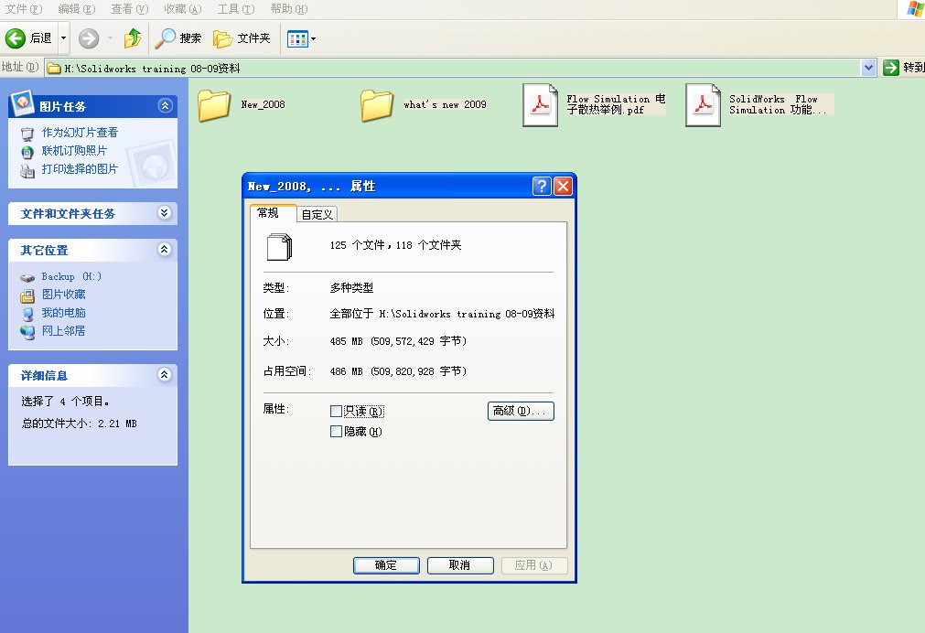Click the slideshow icon beside 作为幻灯片查看

pyautogui.click(x=27, y=134)
